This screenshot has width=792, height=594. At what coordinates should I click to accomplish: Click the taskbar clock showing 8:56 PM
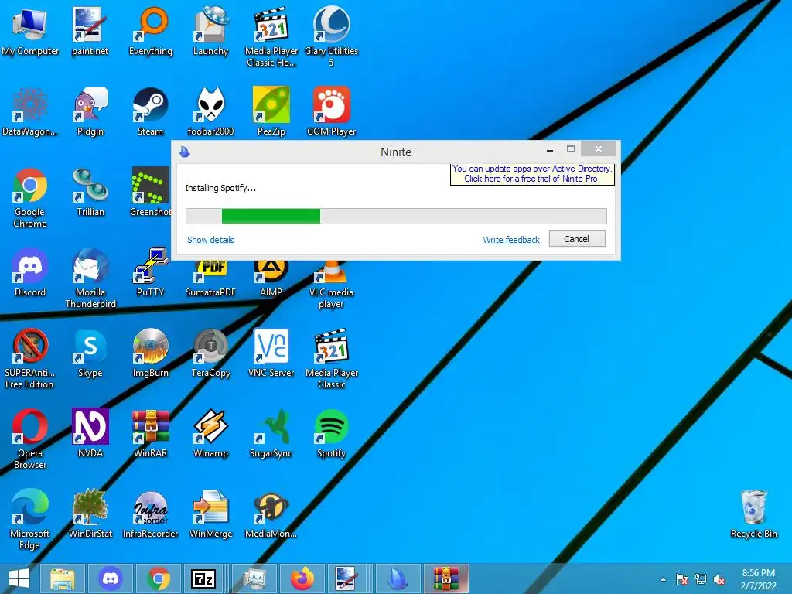coord(758,579)
